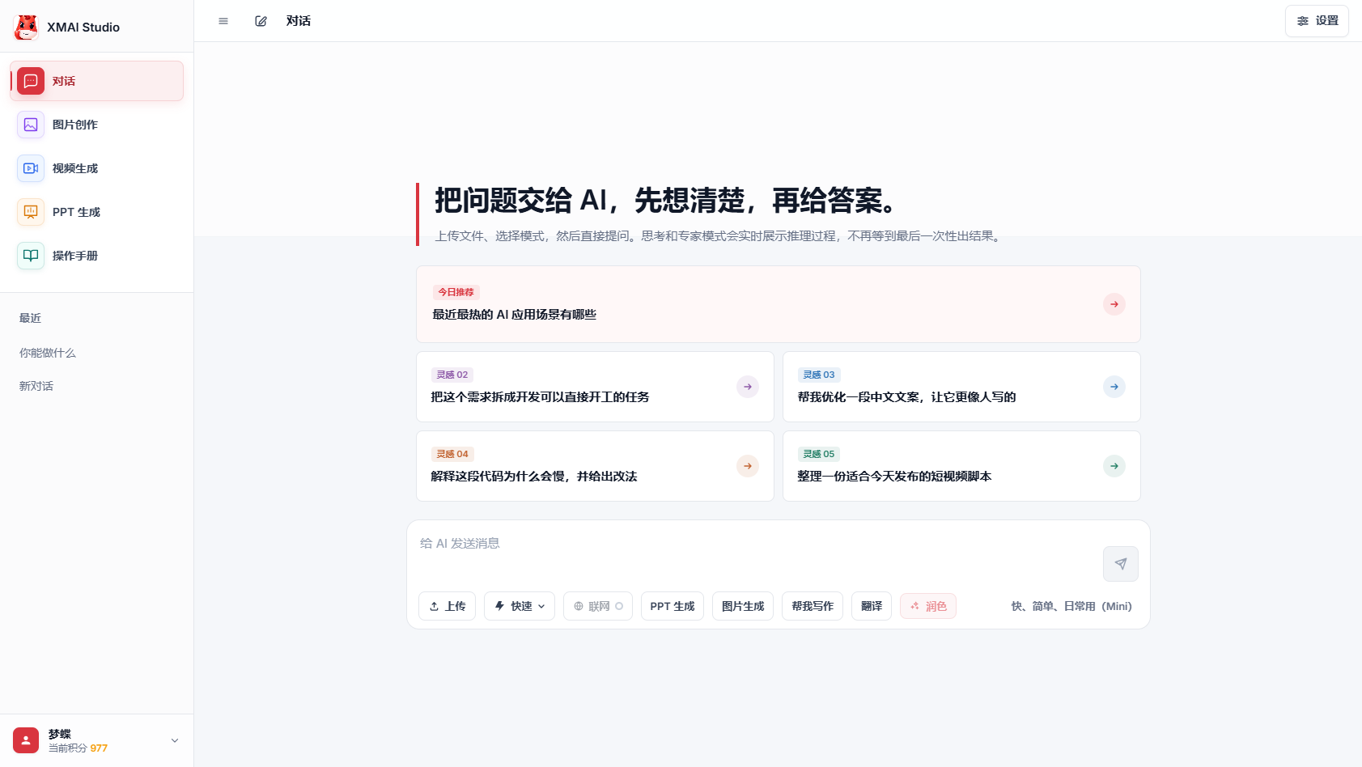Click the 图片生成 quick action button
This screenshot has height=767, width=1362.
(743, 606)
